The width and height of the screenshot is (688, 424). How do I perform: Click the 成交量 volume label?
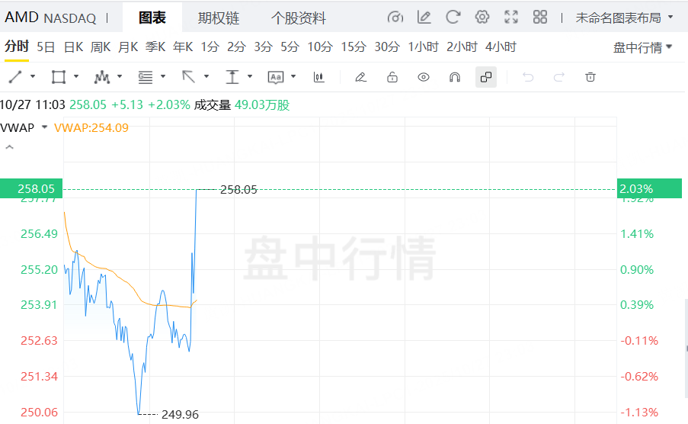213,105
